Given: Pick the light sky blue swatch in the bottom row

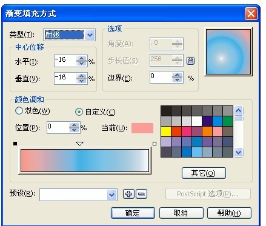Looking at the screenshot, I should (x=197, y=152).
